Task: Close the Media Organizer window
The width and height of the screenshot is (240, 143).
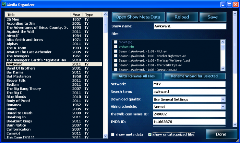Action: [236, 4]
